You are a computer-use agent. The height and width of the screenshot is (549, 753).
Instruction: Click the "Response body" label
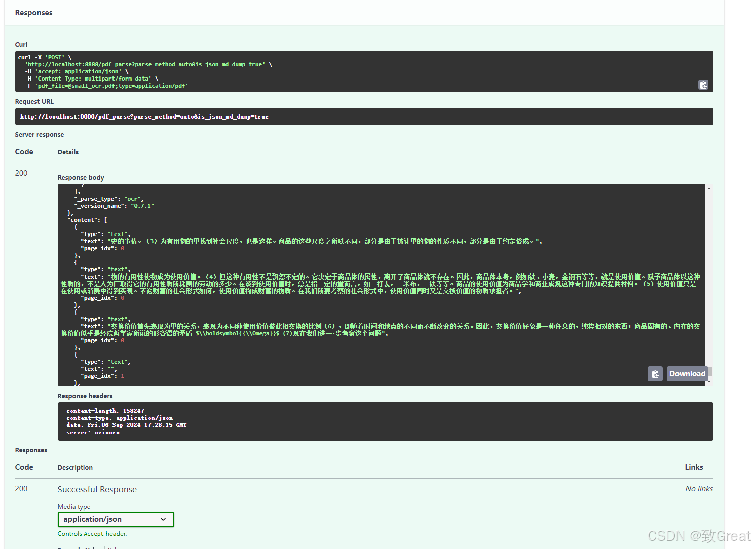pos(81,178)
